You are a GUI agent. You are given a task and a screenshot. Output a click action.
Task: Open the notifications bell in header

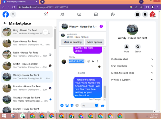click(x=145, y=14)
